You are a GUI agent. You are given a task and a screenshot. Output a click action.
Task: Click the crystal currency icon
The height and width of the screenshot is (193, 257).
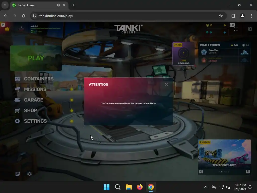coord(207,32)
